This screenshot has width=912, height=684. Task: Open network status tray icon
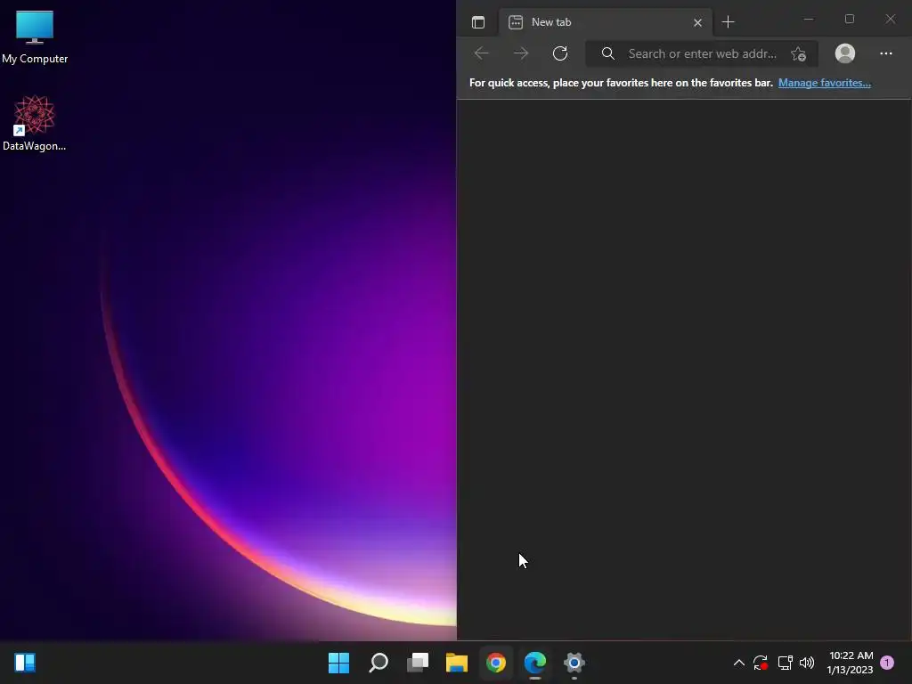(x=785, y=663)
